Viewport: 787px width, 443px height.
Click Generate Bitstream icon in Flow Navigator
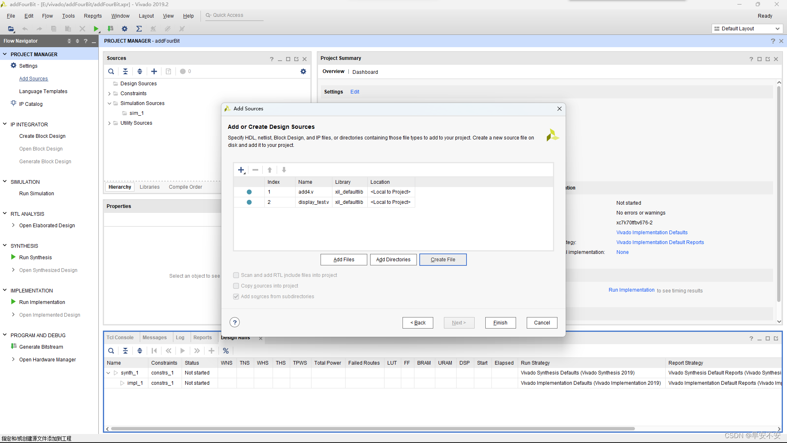click(14, 347)
